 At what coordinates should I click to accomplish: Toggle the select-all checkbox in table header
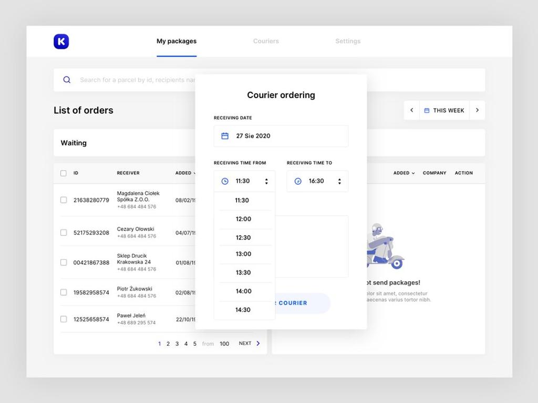tap(64, 173)
